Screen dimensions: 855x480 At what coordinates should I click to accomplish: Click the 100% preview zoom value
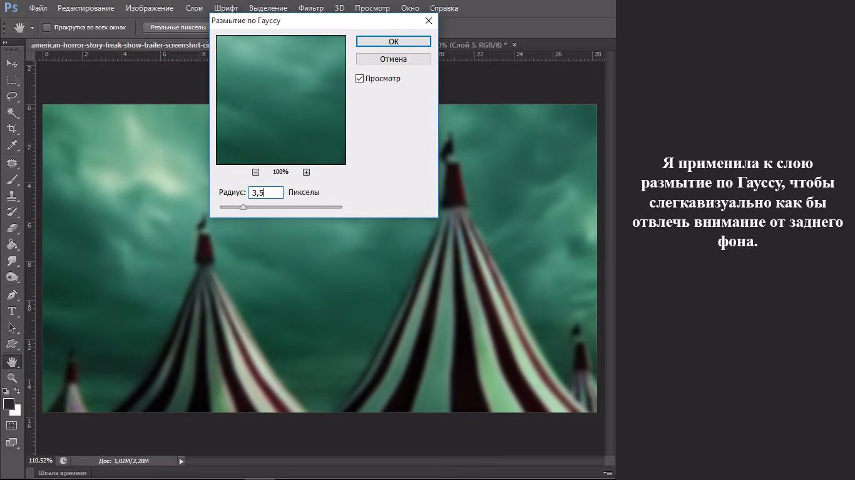point(280,172)
